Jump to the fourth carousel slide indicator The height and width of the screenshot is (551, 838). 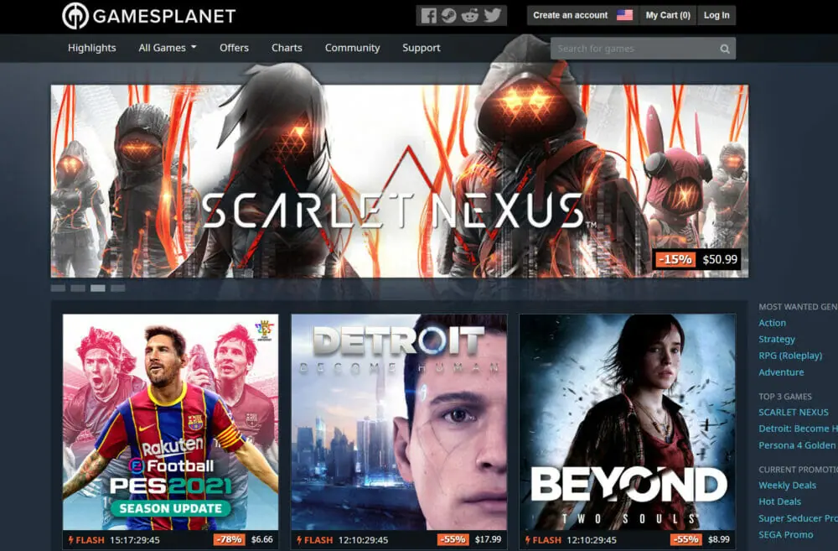118,288
